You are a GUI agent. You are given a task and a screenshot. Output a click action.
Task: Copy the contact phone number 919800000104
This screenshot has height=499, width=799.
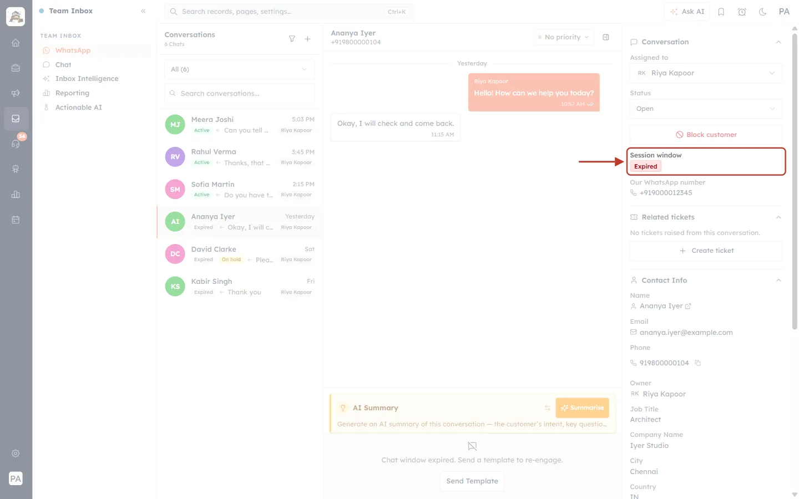click(x=698, y=363)
